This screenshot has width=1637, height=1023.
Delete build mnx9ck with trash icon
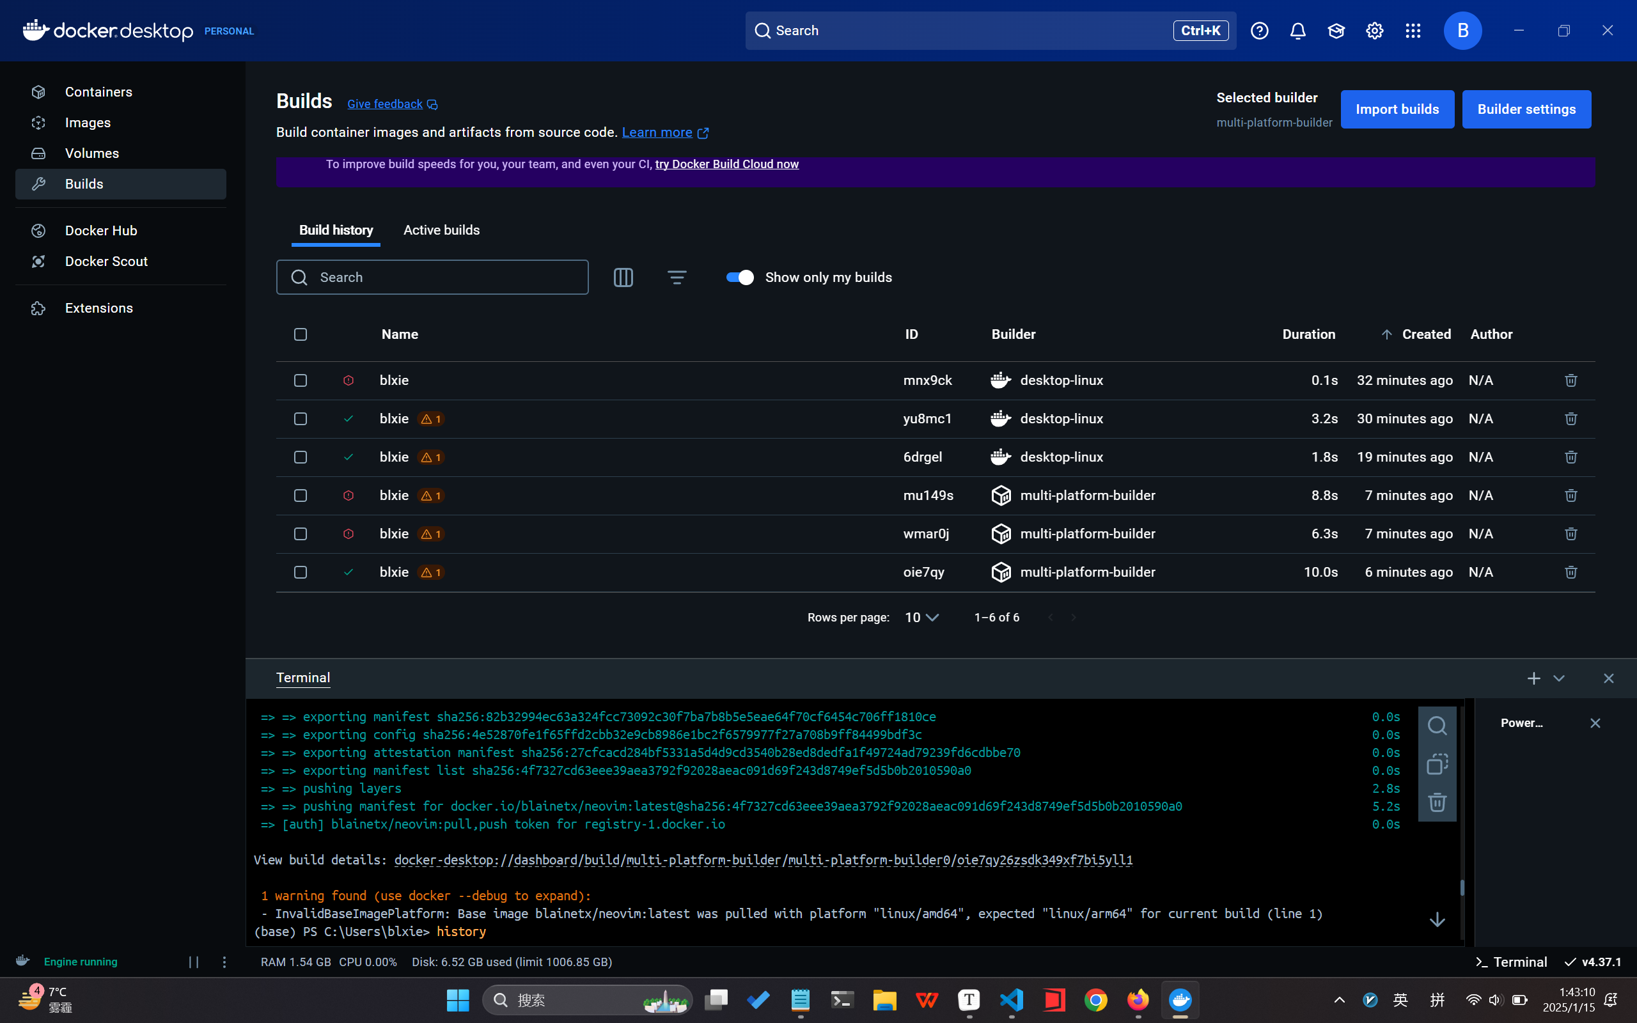tap(1570, 380)
